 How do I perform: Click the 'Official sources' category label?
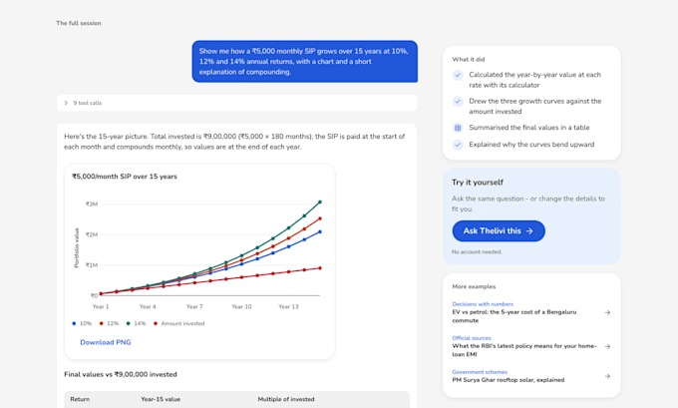pyautogui.click(x=472, y=338)
